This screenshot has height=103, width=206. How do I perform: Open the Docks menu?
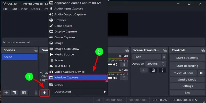[x=36, y=9]
